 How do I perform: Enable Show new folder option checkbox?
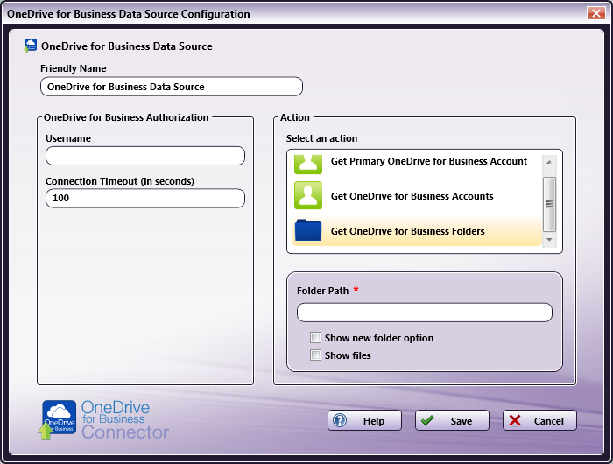(315, 337)
